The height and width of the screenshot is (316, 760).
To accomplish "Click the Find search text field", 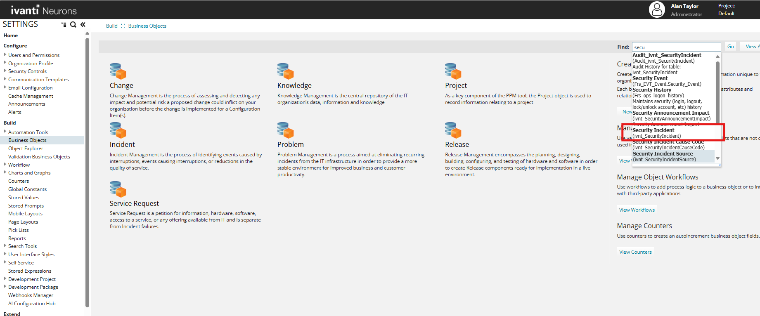I will tap(676, 47).
